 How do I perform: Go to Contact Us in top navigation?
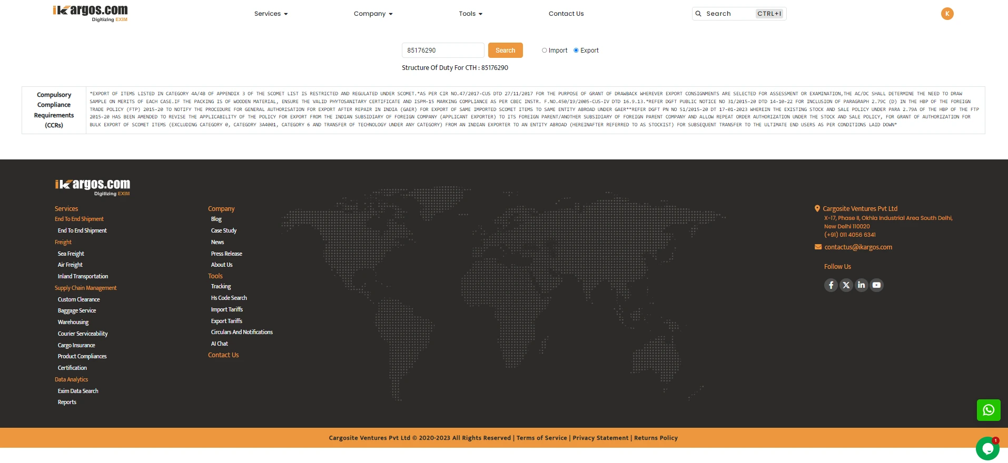(x=566, y=14)
